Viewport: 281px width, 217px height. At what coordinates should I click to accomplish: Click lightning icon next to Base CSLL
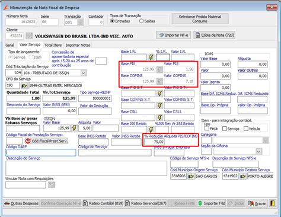pyautogui.click(x=159, y=117)
